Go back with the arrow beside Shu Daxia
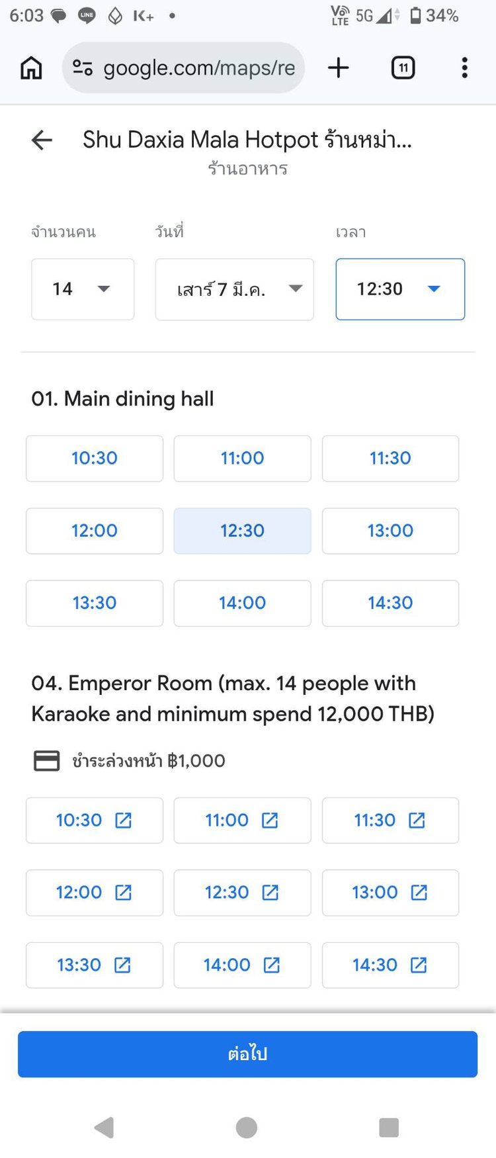Image resolution: width=496 pixels, height=1158 pixels. point(42,140)
